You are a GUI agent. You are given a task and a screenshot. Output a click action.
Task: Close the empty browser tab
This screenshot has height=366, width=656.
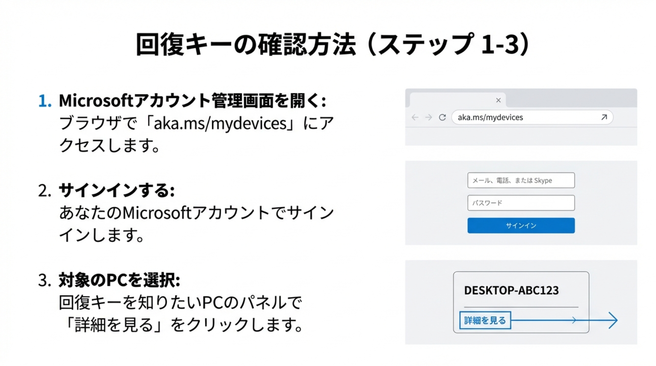pyautogui.click(x=498, y=100)
